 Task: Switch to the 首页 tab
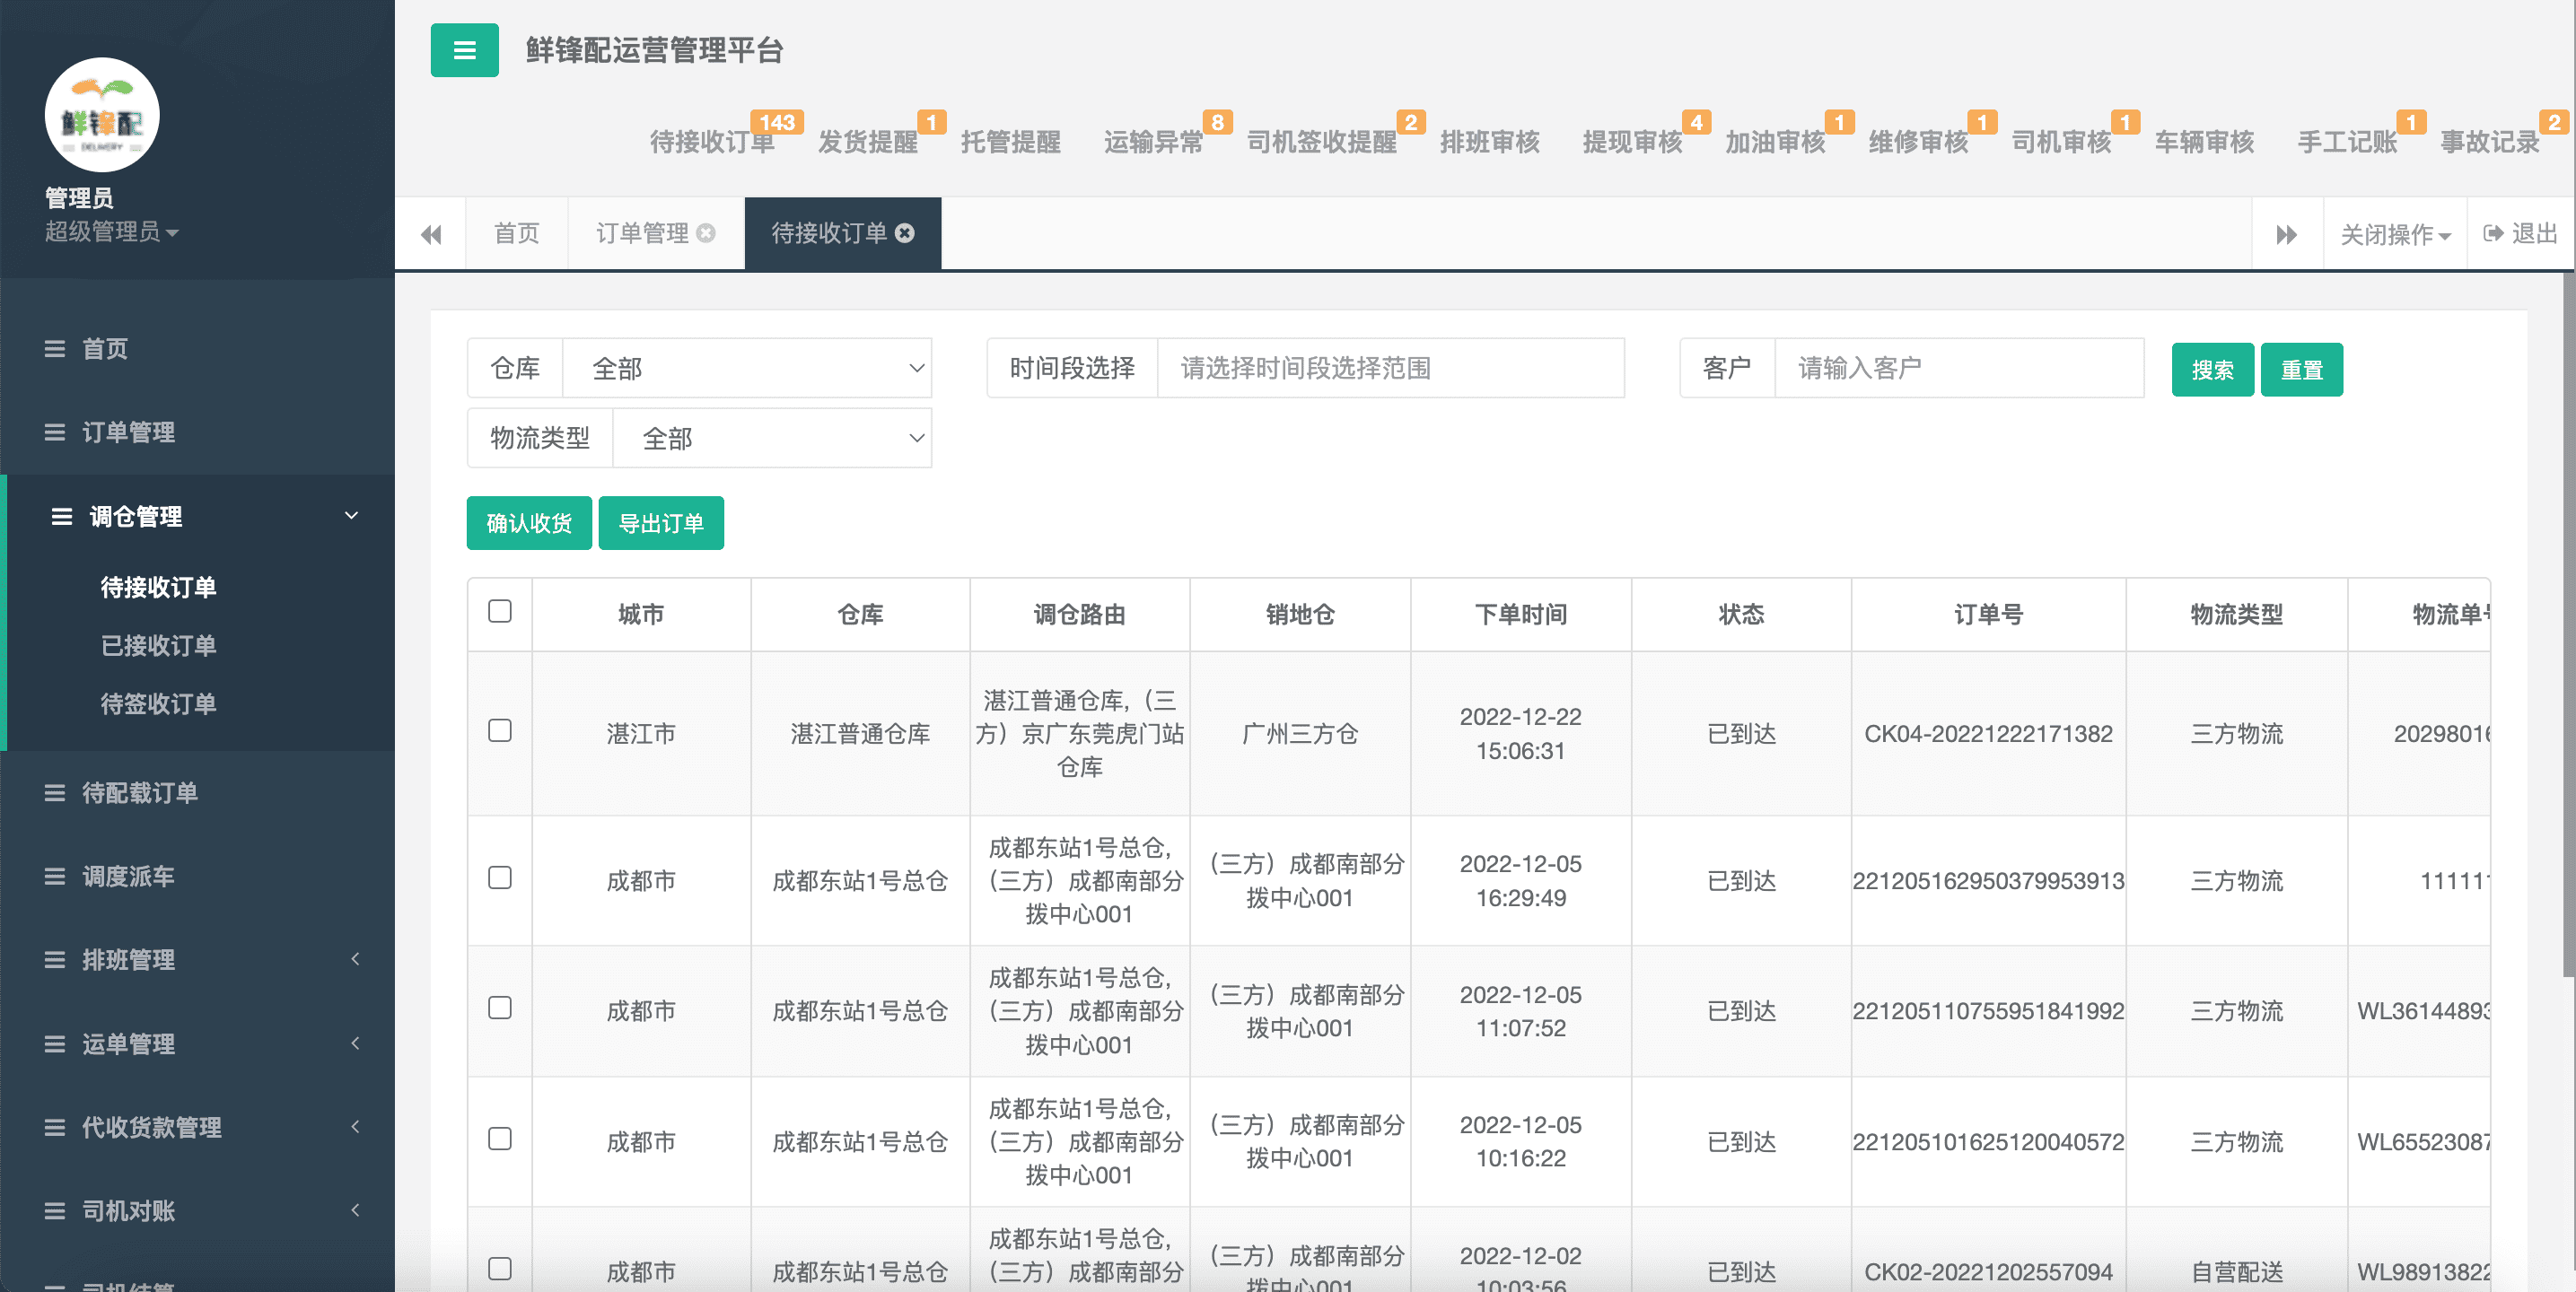[517, 233]
